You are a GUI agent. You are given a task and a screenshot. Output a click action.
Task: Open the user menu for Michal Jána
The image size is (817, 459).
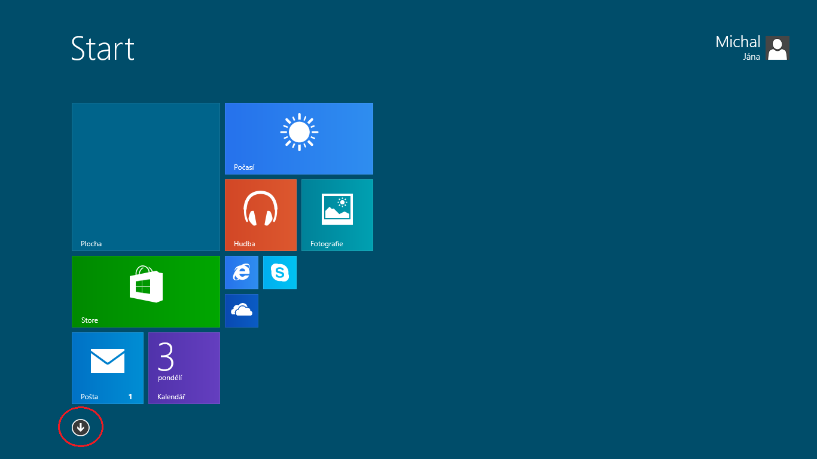click(x=752, y=48)
